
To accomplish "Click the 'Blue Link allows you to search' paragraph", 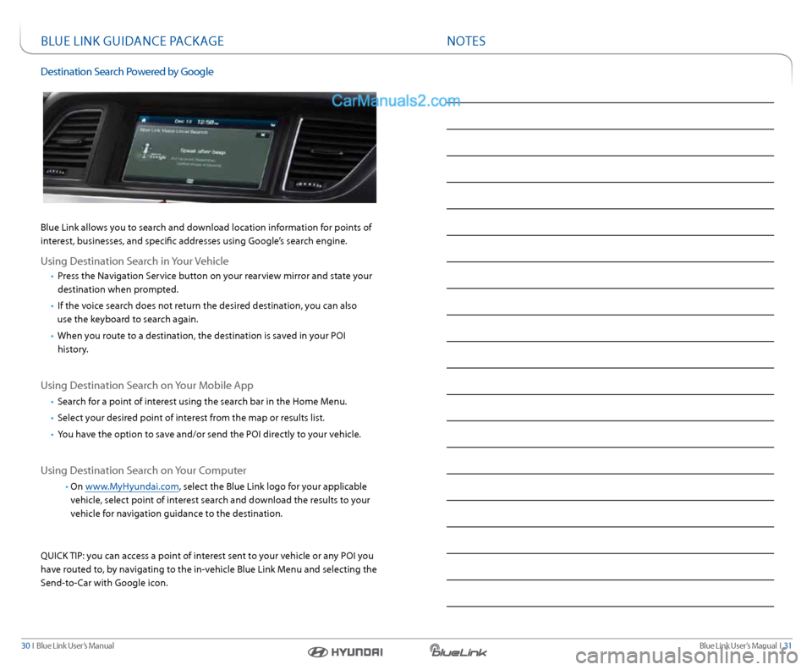I will (x=206, y=234).
